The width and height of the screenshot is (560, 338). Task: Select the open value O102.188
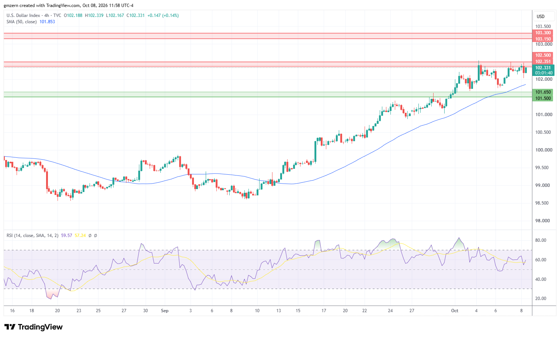tap(73, 15)
